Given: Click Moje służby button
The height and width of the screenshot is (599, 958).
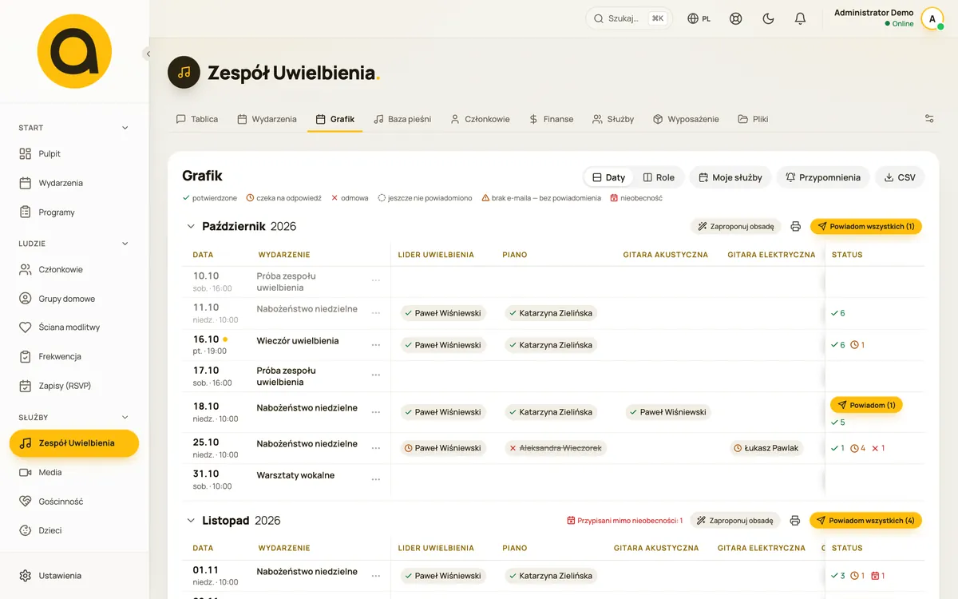Looking at the screenshot, I should pos(730,177).
